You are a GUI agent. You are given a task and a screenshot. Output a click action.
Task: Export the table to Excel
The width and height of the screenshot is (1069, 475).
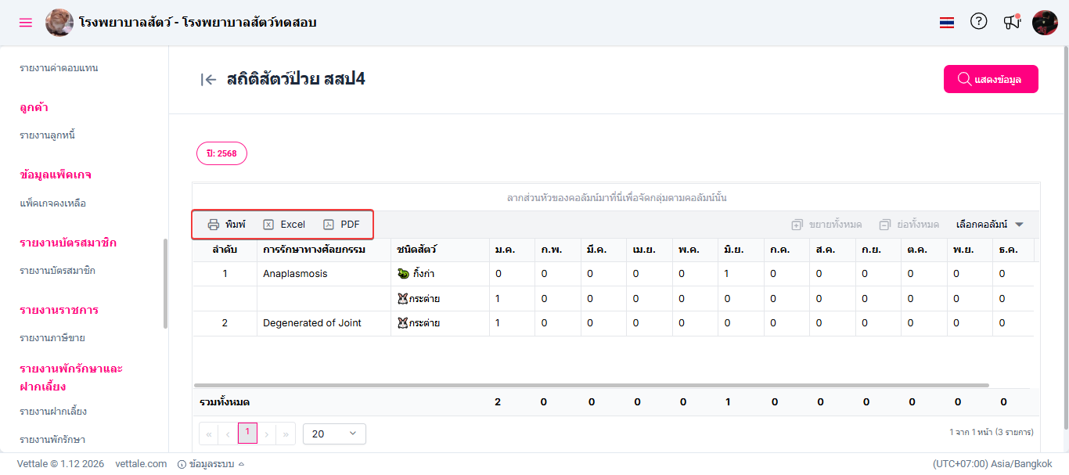[x=284, y=225]
